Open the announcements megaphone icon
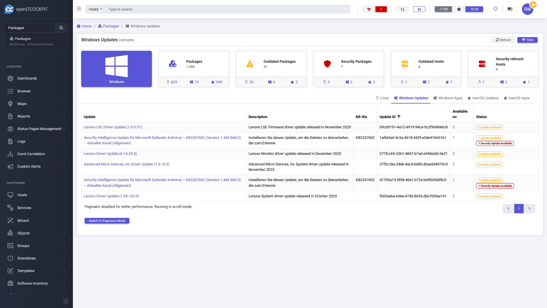Image resolution: width=547 pixels, height=308 pixels. click(419, 9)
